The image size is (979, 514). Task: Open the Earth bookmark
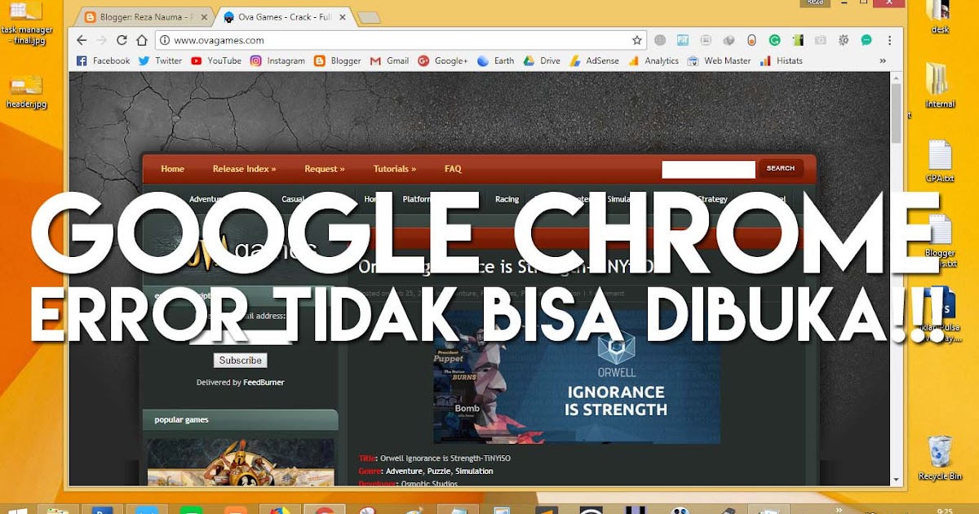pos(496,60)
